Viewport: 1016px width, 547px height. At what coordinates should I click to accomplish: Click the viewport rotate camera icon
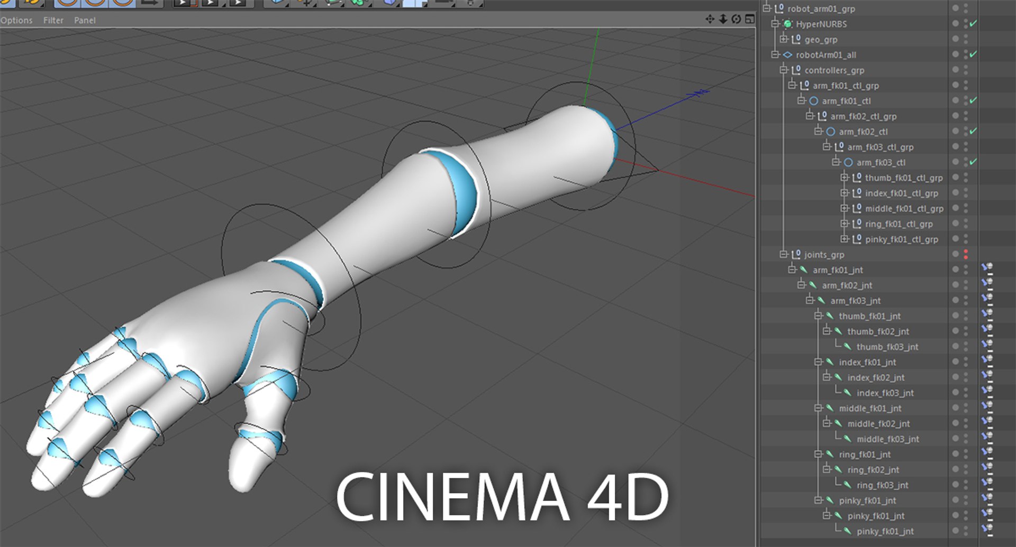tap(736, 19)
